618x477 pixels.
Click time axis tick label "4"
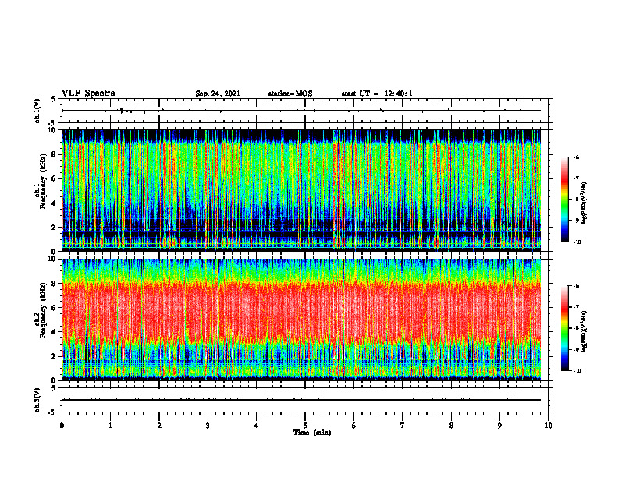point(257,426)
